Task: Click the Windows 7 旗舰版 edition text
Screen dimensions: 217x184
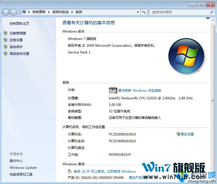Action: tap(82, 39)
